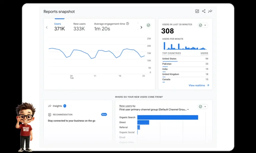The image size is (256, 153).
Task: Select the Average engagement time metric
Action: [x=110, y=24]
